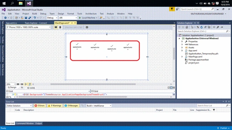Open the Entire Solution scope dropdown

(19, 106)
